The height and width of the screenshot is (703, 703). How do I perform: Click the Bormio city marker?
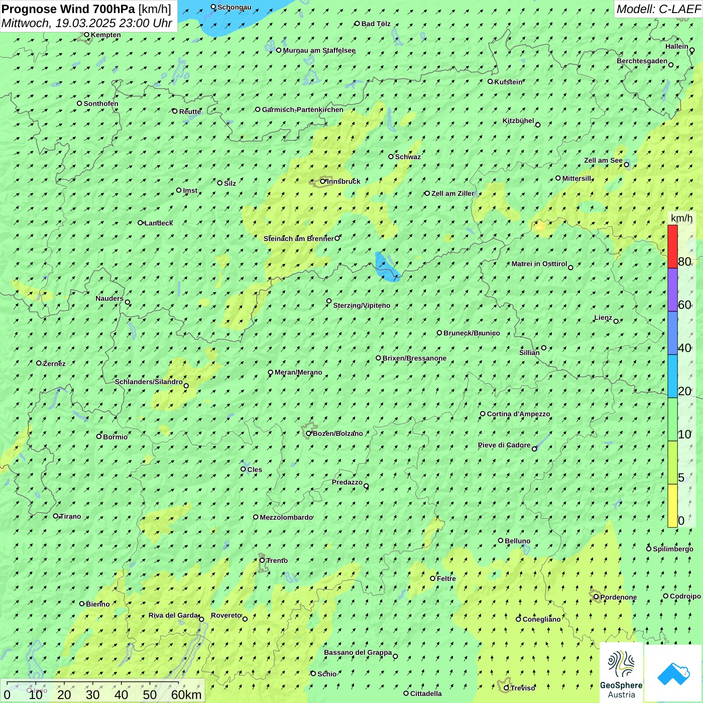point(99,436)
